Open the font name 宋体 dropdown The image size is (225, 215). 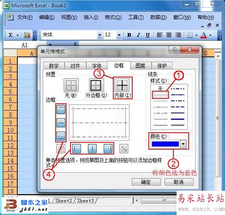(100, 35)
